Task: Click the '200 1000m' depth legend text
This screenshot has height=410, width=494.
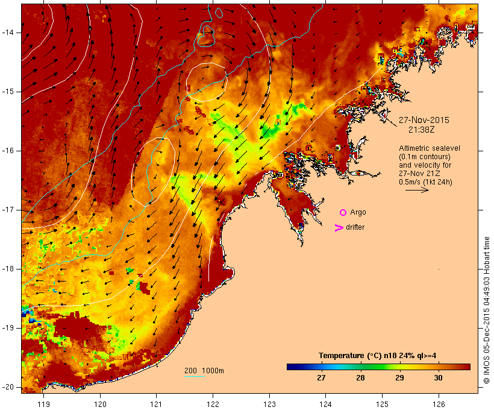Action: (x=204, y=371)
